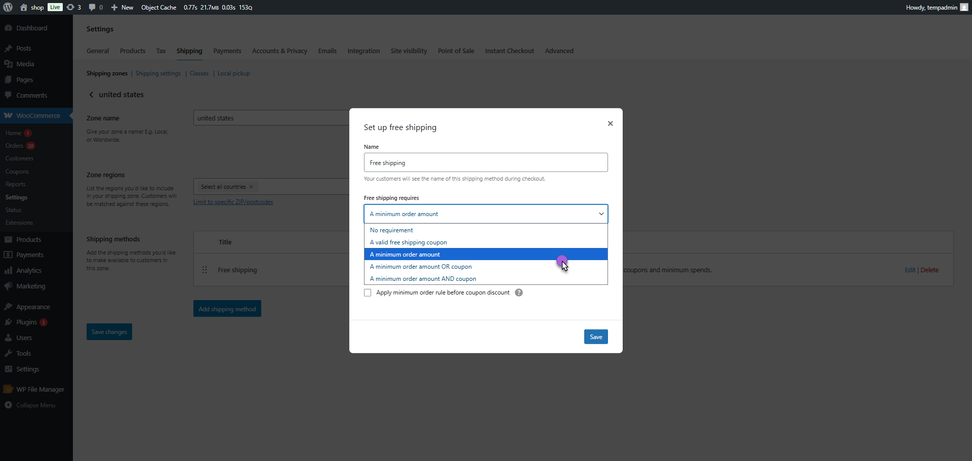Enable minimum order rule before coupon discount

(x=368, y=292)
